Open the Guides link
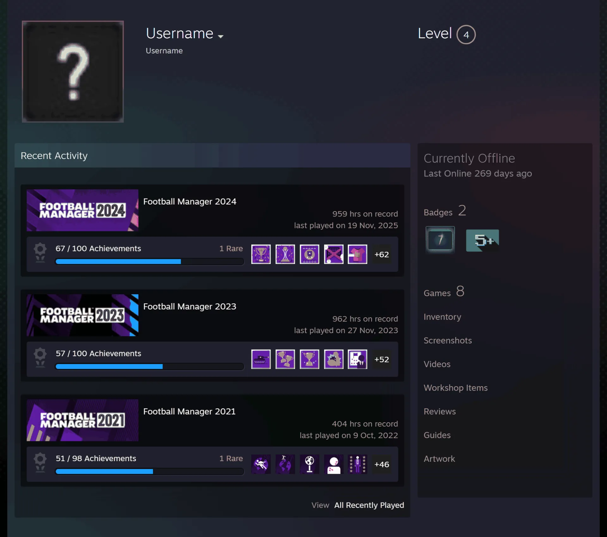The width and height of the screenshot is (607, 537). click(437, 435)
